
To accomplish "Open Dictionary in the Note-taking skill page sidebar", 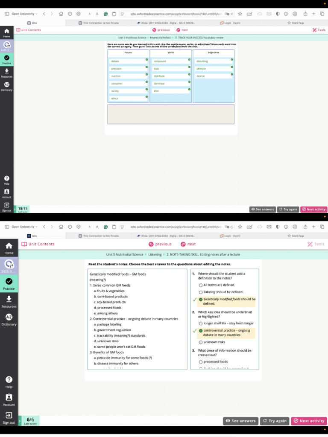I will 9,320.
